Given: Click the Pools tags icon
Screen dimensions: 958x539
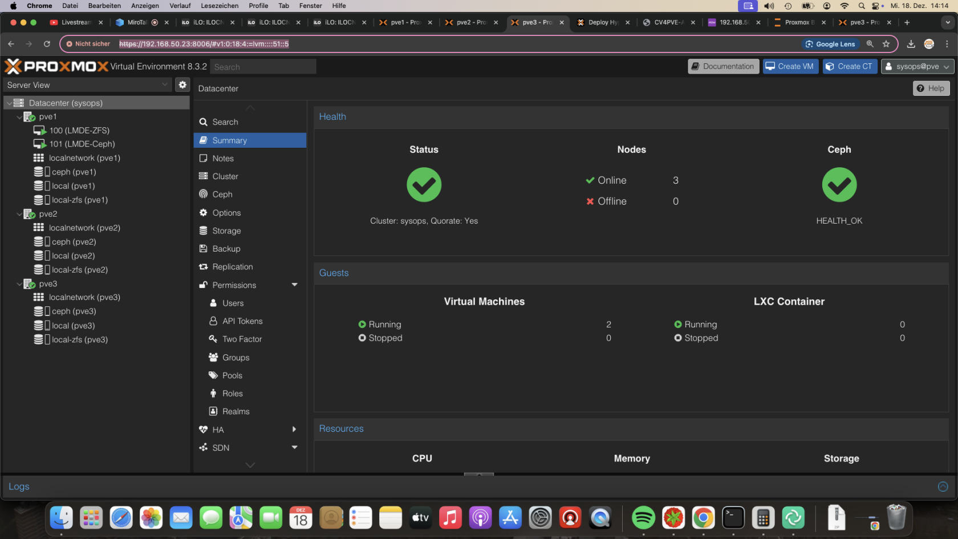Looking at the screenshot, I should coord(213,375).
